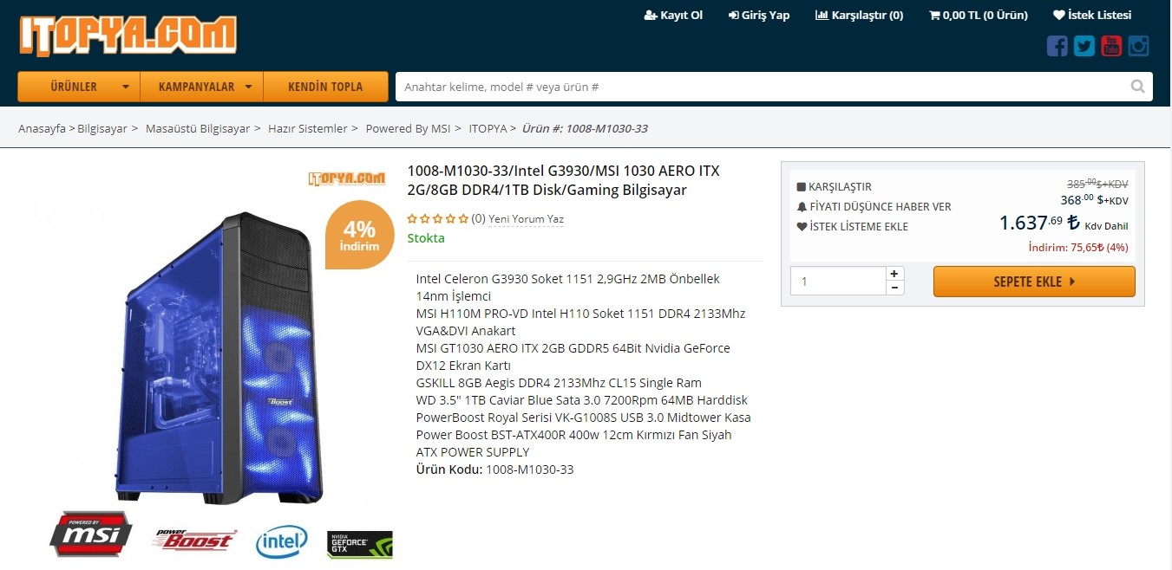The image size is (1172, 570).
Task: Open Giriş Yap login link
Action: [759, 15]
